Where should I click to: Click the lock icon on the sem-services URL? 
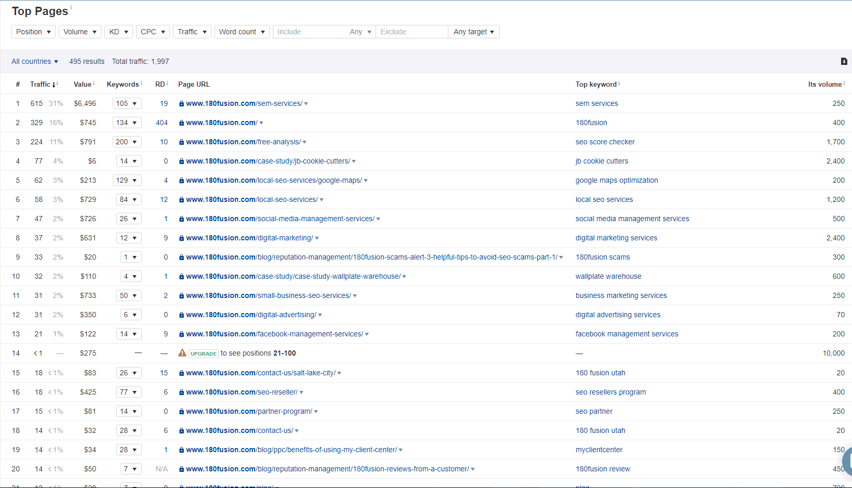[181, 103]
